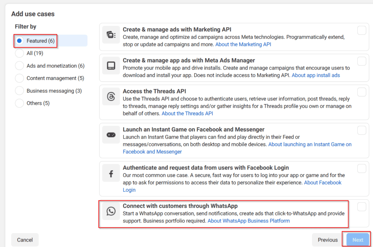Image resolution: width=373 pixels, height=247 pixels.
Task: Click the Cancel button
Action: [x=25, y=240]
